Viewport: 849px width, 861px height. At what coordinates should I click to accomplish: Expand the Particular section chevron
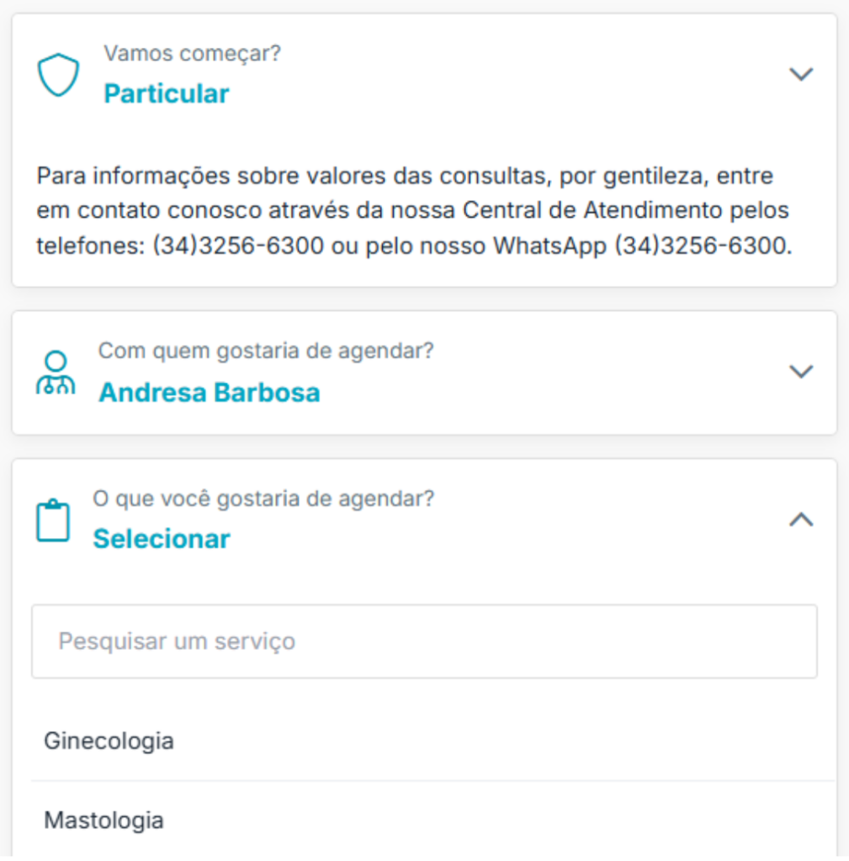coord(801,74)
